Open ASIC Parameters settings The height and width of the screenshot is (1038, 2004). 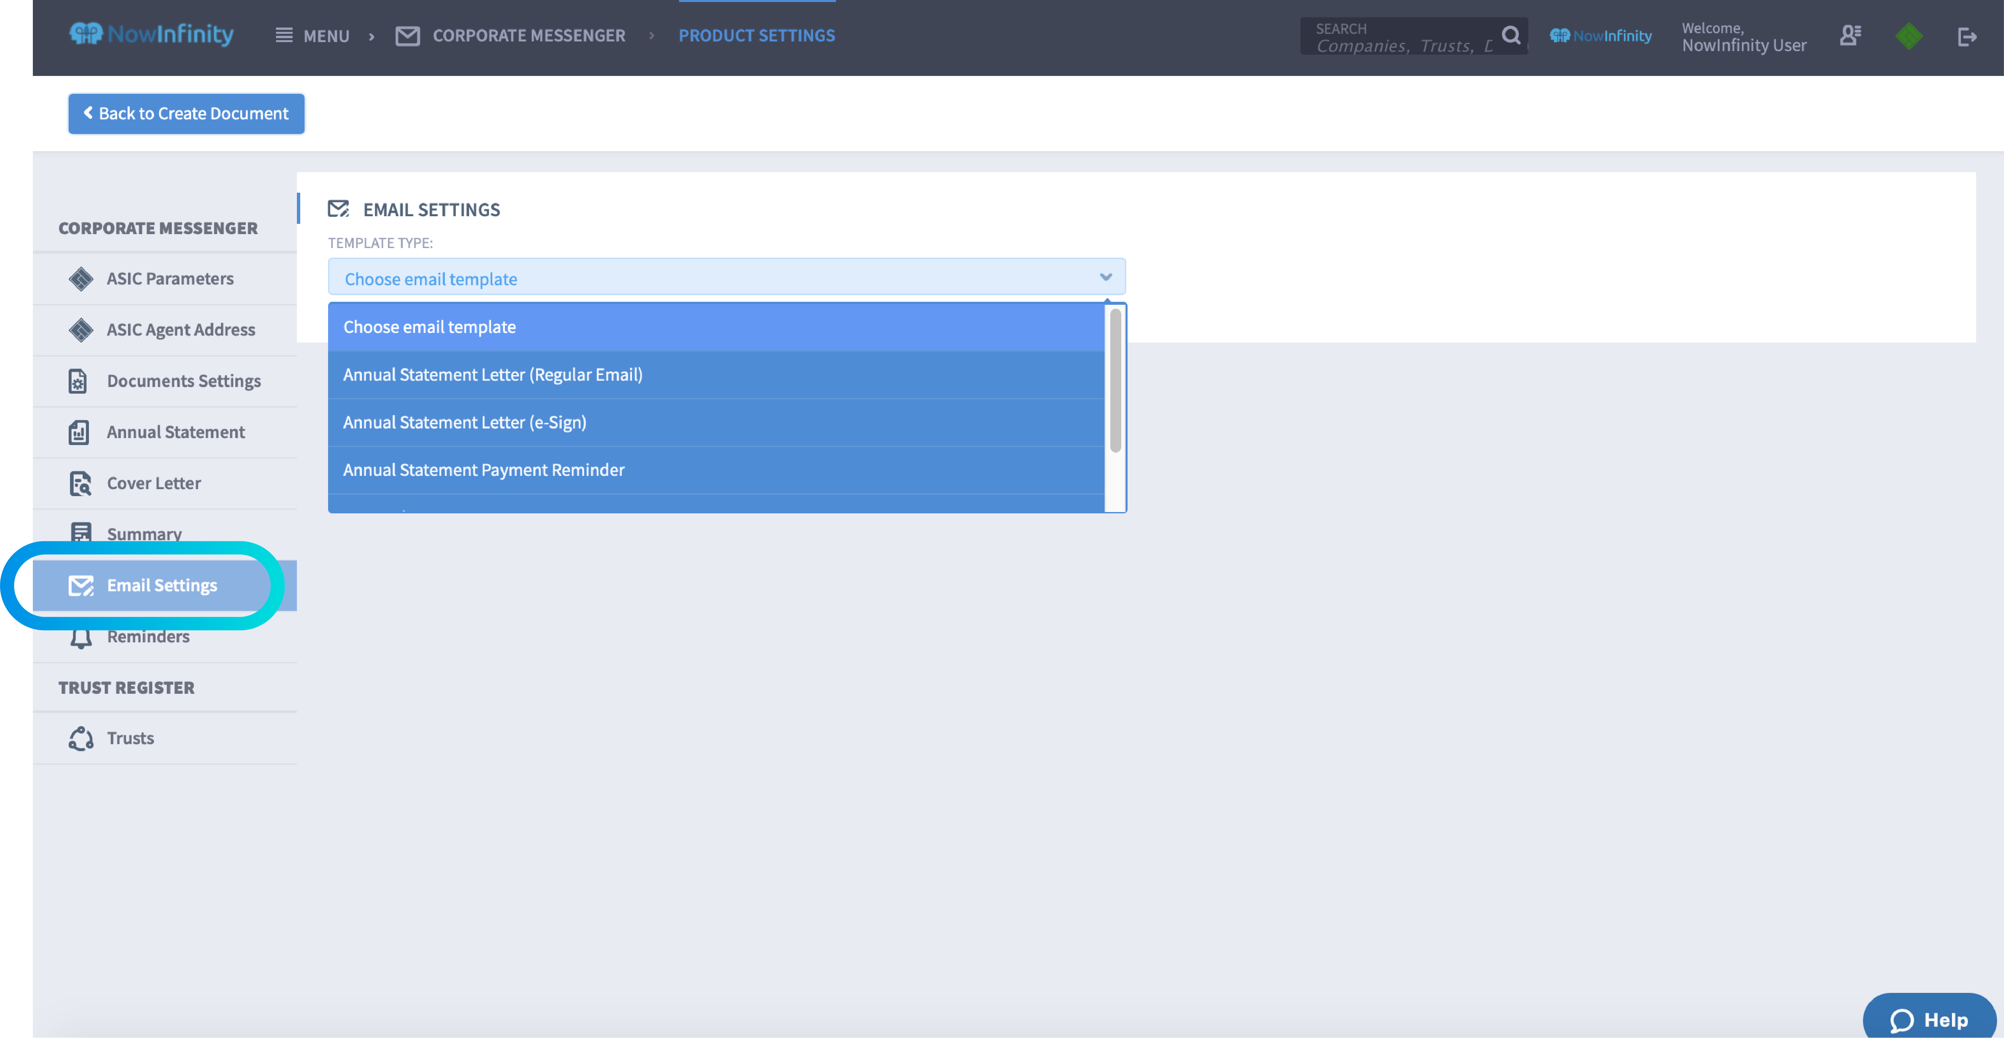tap(170, 278)
